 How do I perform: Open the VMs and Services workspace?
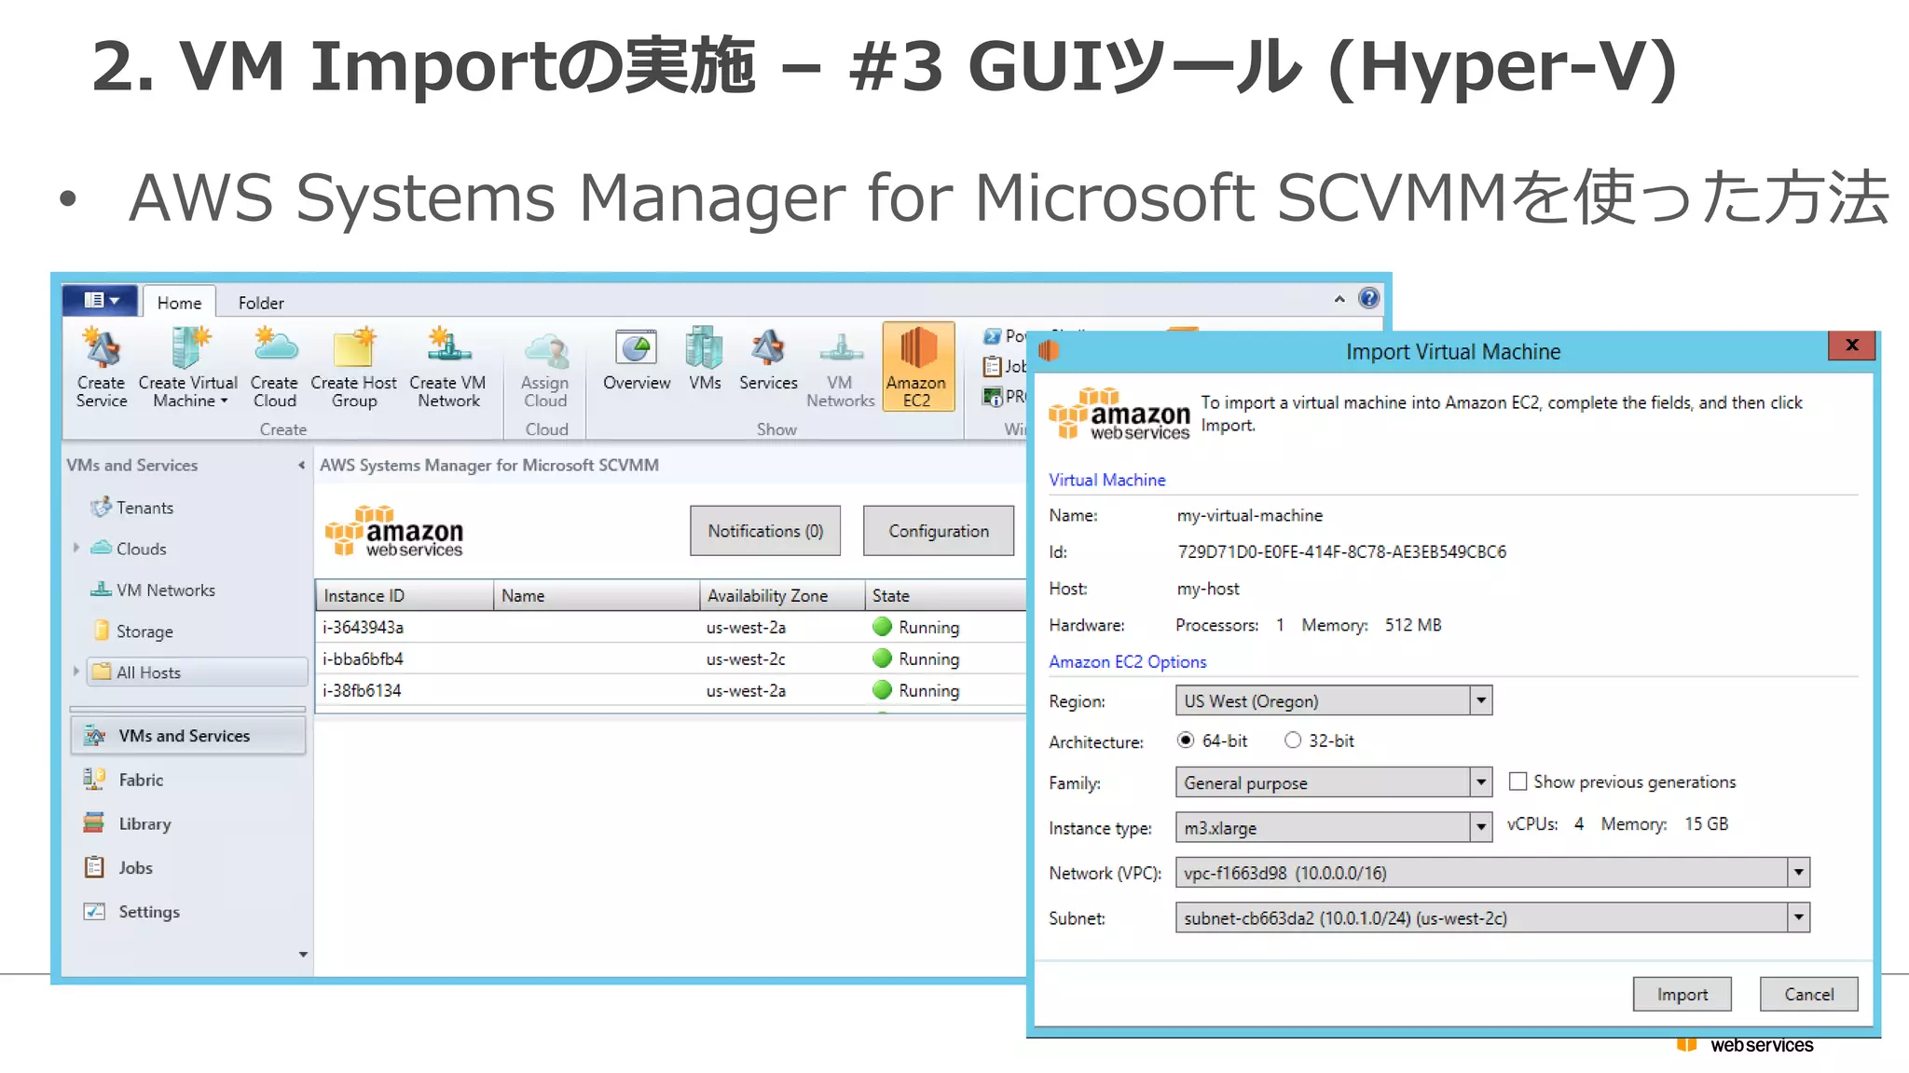(x=187, y=736)
